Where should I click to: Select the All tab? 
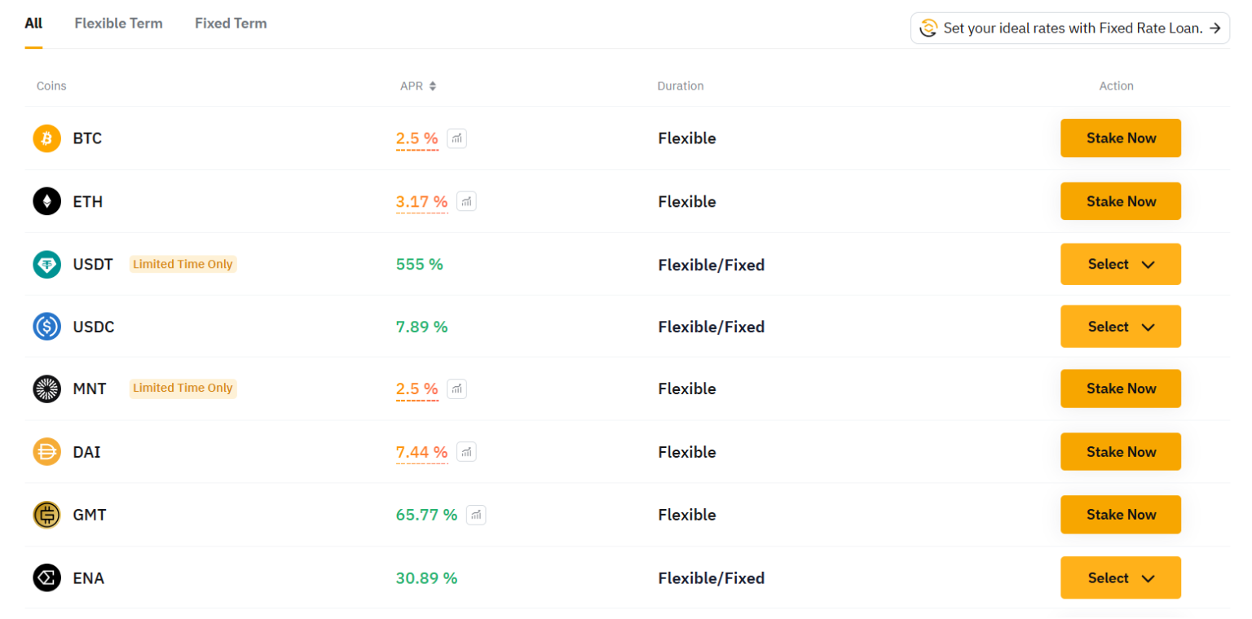point(33,24)
